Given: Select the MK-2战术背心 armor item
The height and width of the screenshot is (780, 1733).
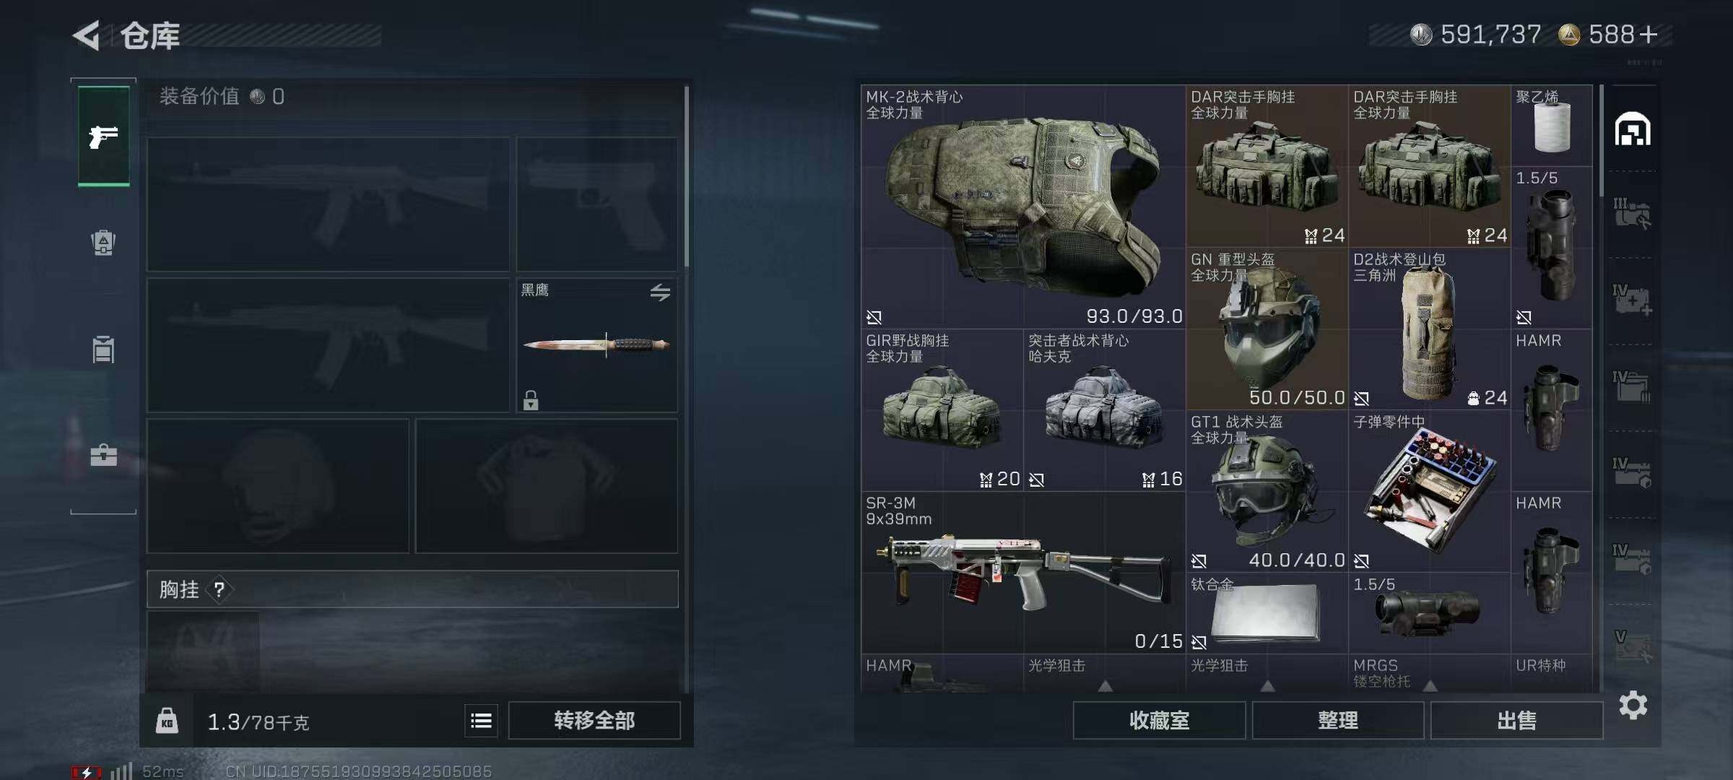Looking at the screenshot, I should tap(1023, 207).
